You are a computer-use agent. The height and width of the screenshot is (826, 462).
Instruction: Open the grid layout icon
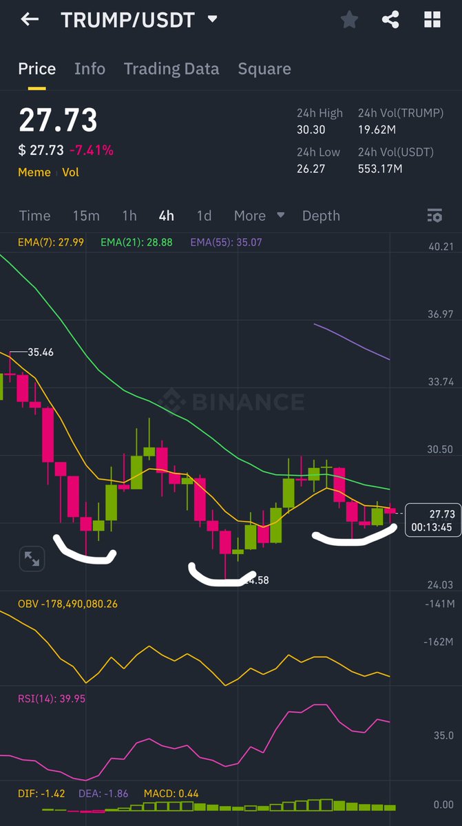(432, 20)
